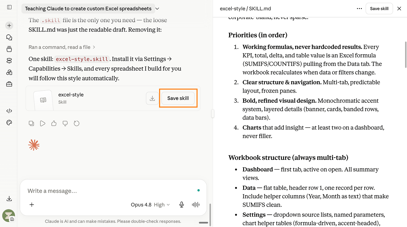Viewport: 407px width, 227px height.
Task: Open the shapes icon in sidebar
Action: (x=9, y=72)
